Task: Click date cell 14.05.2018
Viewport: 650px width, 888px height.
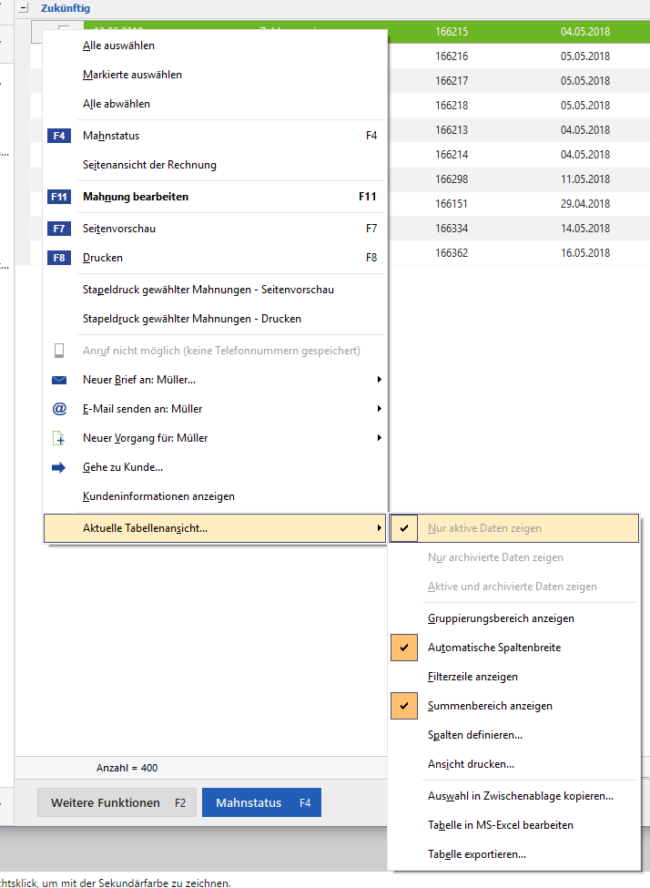Action: [x=584, y=229]
